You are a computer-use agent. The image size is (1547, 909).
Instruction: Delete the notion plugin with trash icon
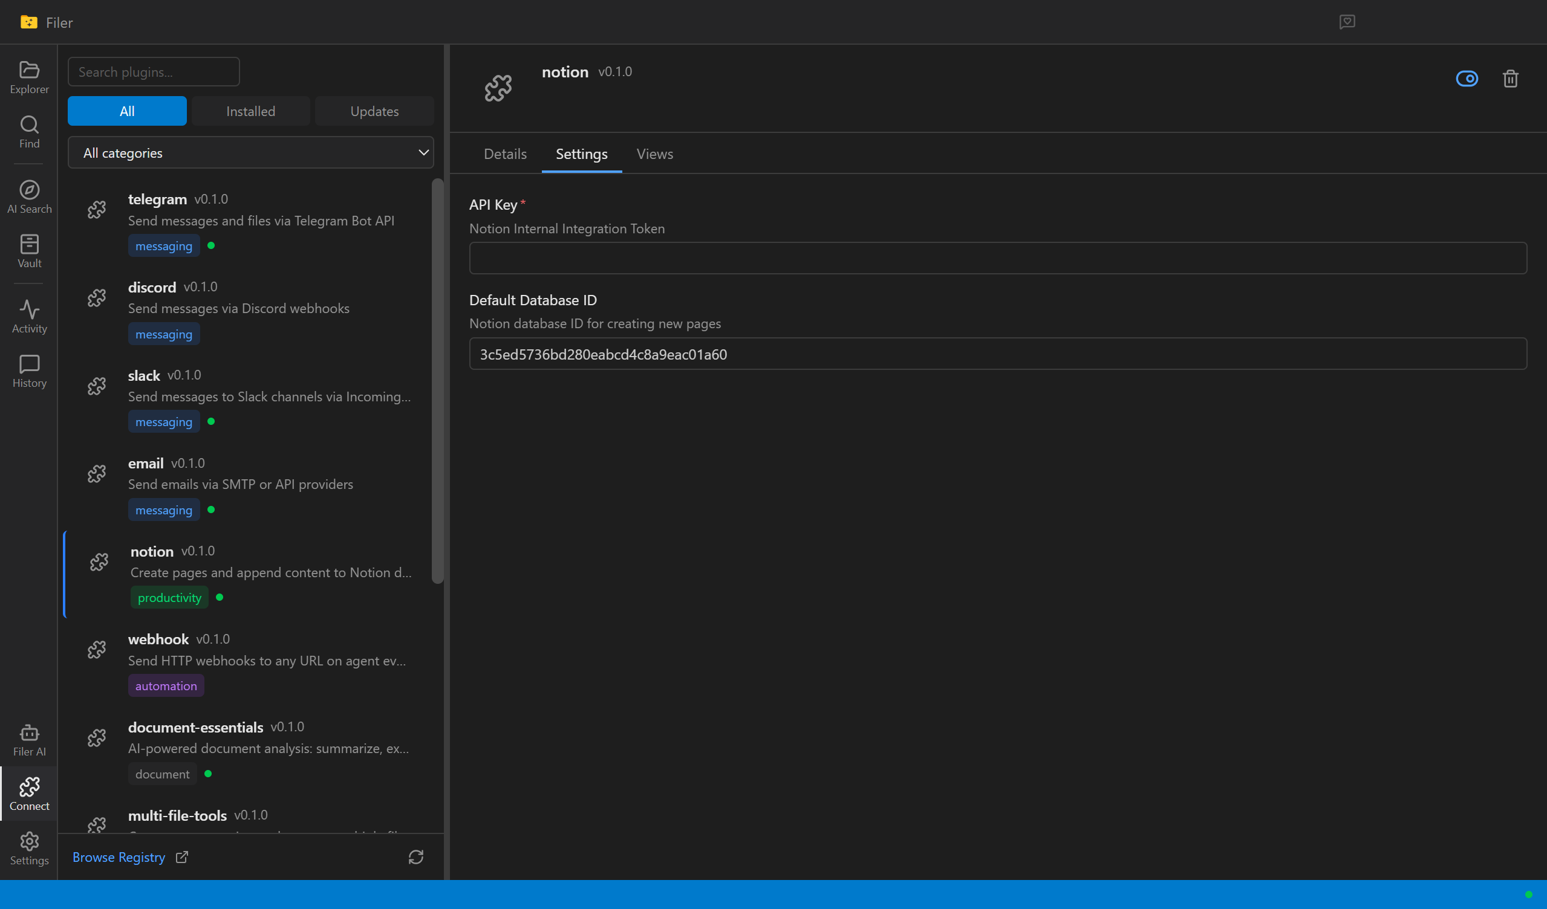[1510, 79]
